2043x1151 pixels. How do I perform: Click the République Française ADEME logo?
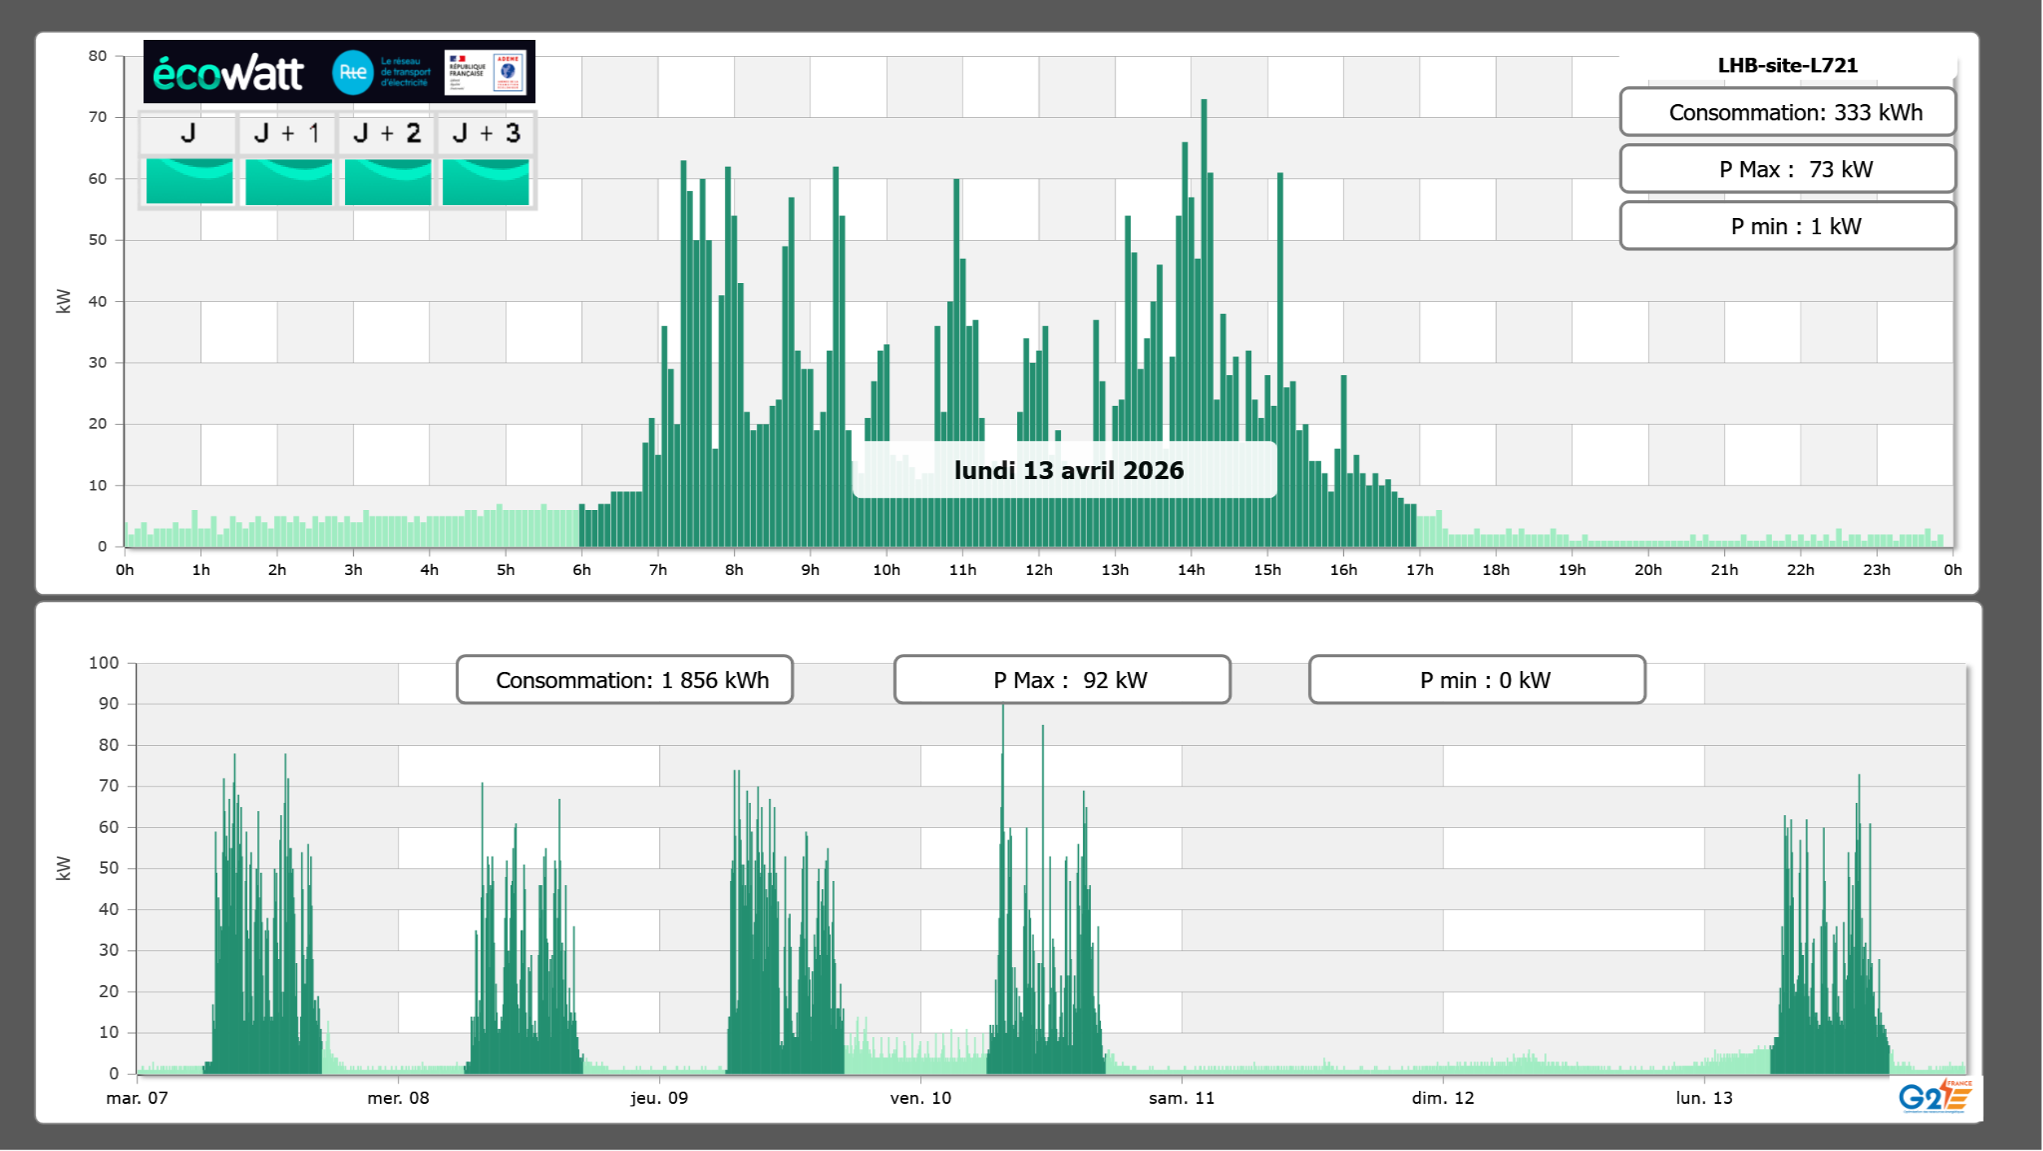click(x=486, y=72)
